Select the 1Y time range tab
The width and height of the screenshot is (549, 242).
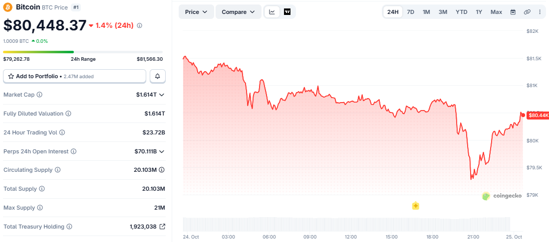[479, 12]
